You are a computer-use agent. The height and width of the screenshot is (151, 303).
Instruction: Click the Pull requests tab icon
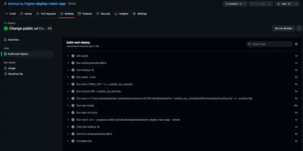[x=38, y=14]
